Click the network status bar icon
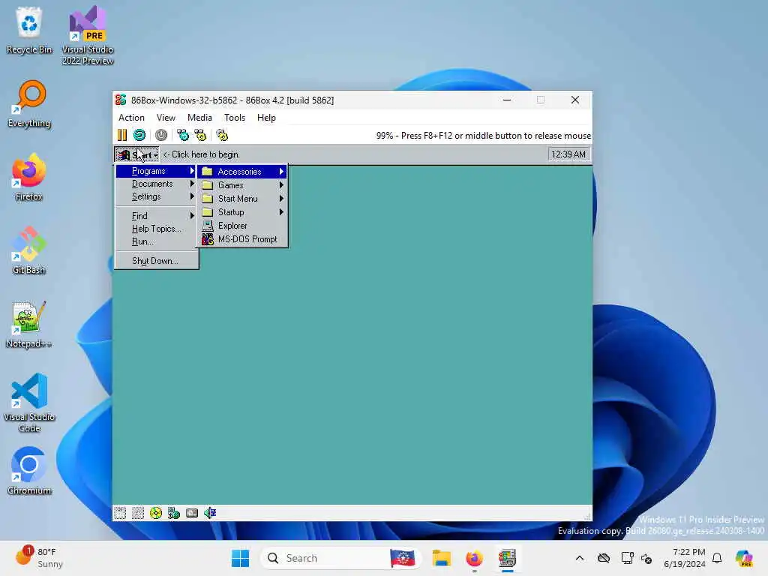Viewport: 768px width, 576px height. pos(174,513)
